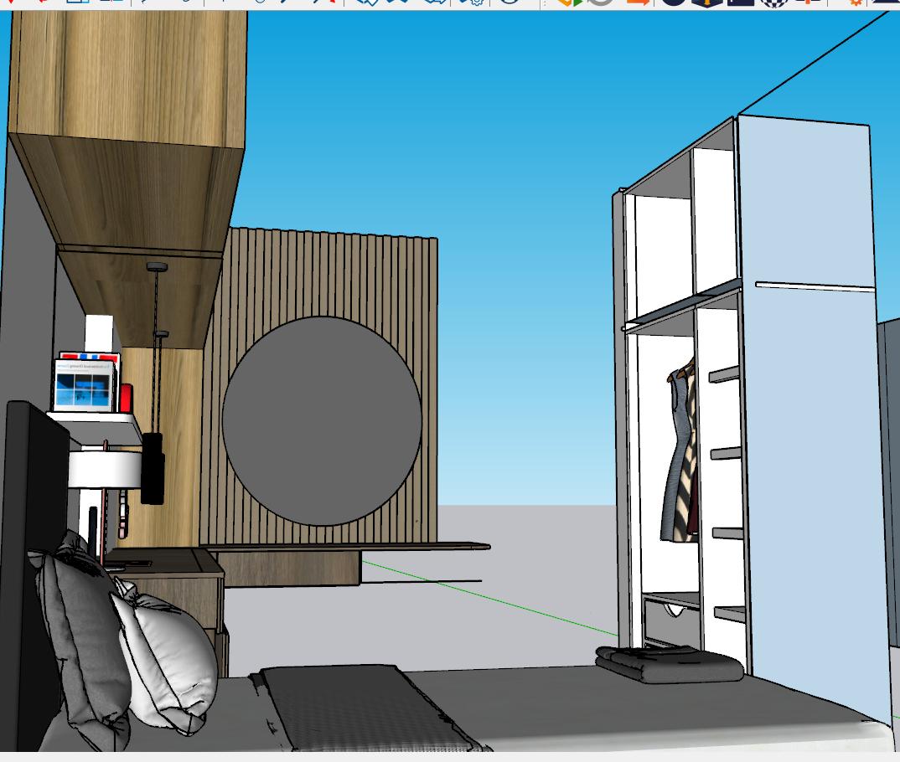This screenshot has height=762, width=900.
Task: Pick the white pillow on the bed
Action: click(x=168, y=662)
